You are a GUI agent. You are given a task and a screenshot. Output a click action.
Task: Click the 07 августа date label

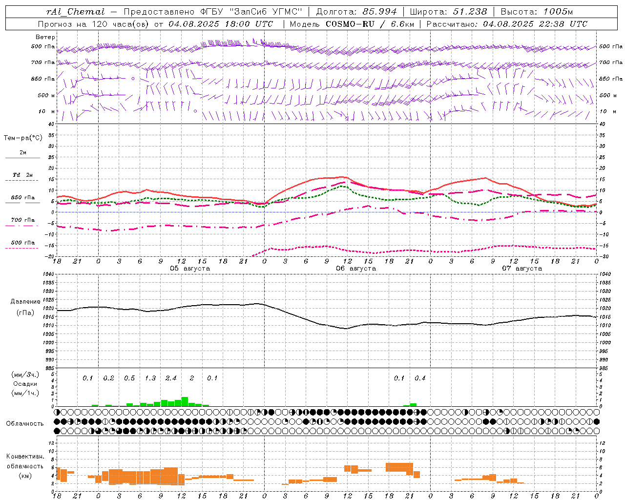tap(522, 269)
